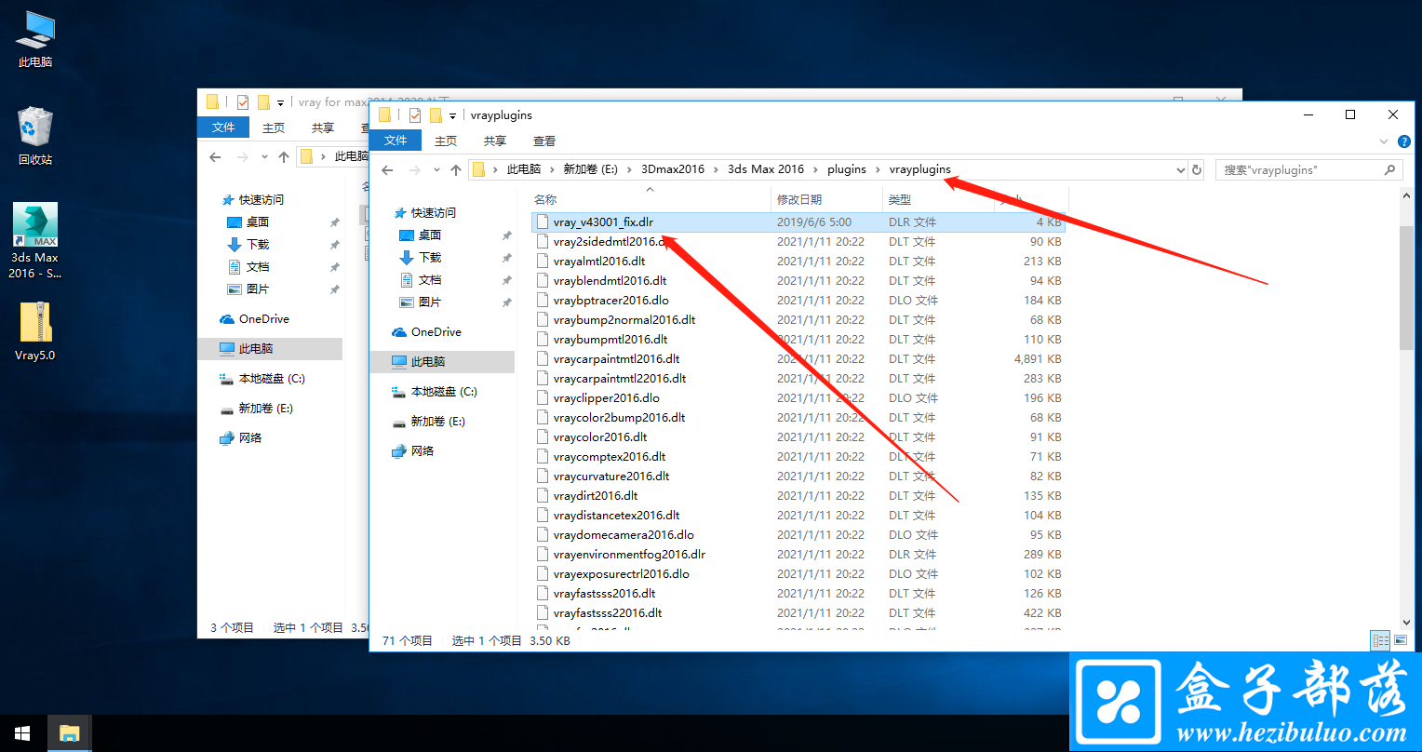Viewport: 1422px width, 752px height.
Task: Select 网络 in the vrayplugins navigation pane
Action: click(423, 450)
